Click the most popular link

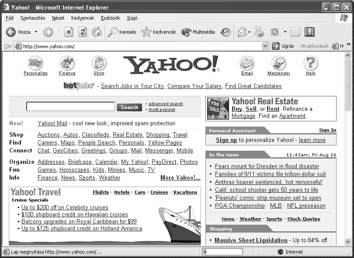pyautogui.click(x=162, y=110)
